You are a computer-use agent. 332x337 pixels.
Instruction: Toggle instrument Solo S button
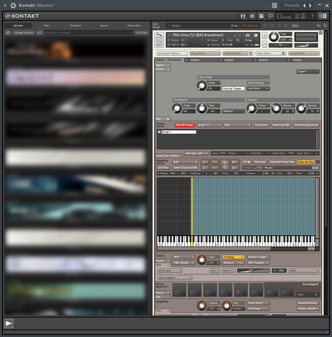tap(264, 36)
